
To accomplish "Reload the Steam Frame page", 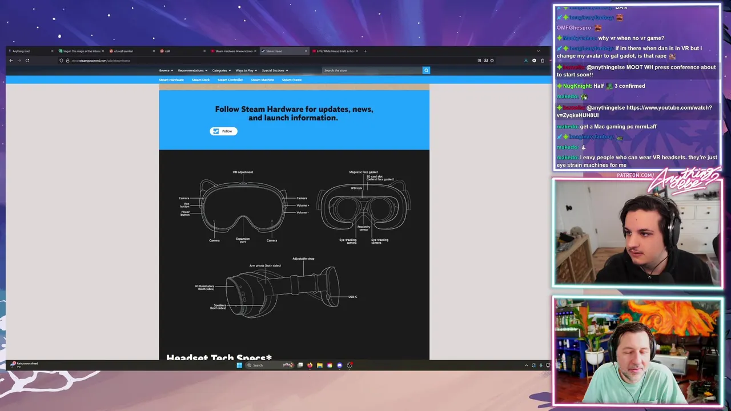I will [x=27, y=61].
